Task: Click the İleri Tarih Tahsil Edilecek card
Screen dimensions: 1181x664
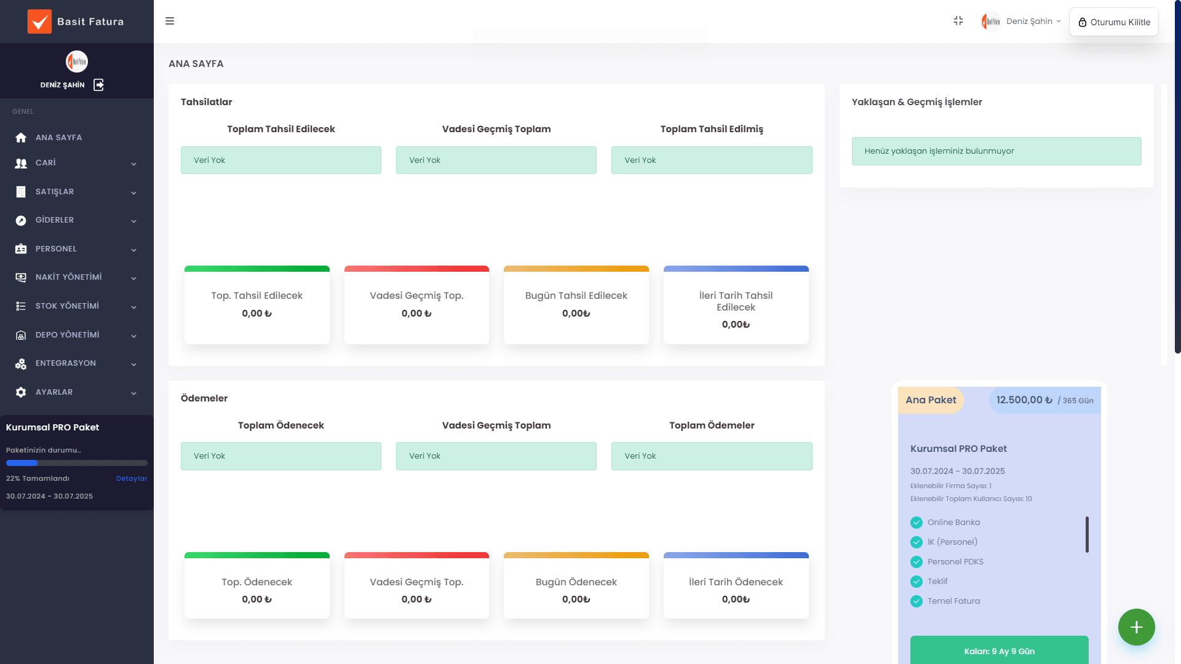Action: pyautogui.click(x=736, y=305)
